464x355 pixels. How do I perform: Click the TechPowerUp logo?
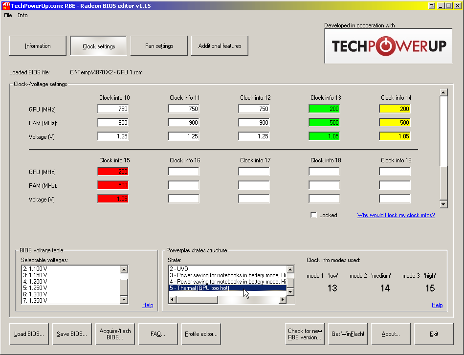388,46
